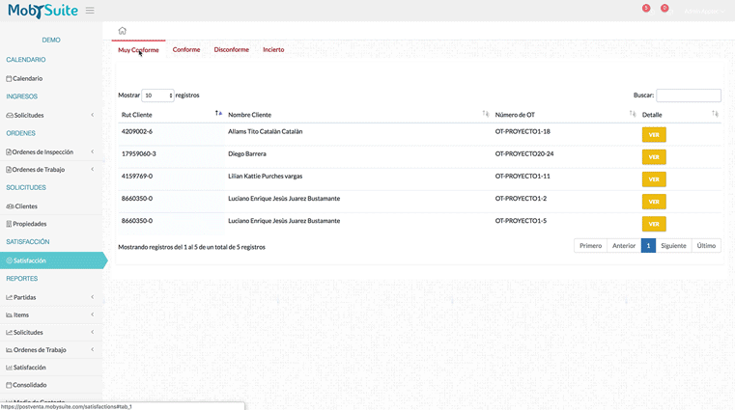Click VER for OT-PROYECTO1-5
Viewport: 735px width, 410px height.
654,224
